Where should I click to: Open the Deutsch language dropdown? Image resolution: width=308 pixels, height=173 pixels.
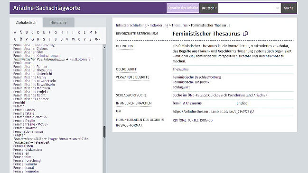(209, 8)
